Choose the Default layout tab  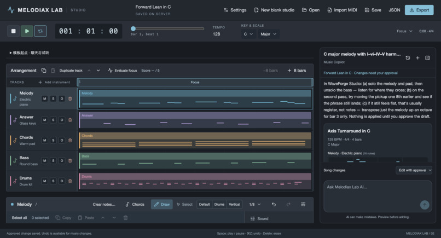[205, 205]
